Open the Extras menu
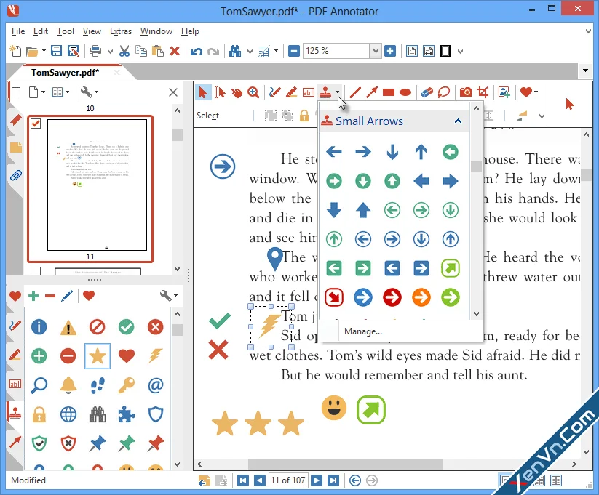The height and width of the screenshot is (495, 599). coord(121,31)
